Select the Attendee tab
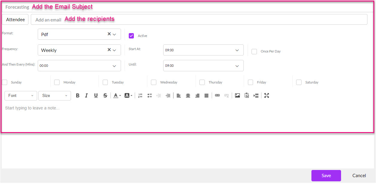This screenshot has width=377, height=184. pyautogui.click(x=15, y=19)
